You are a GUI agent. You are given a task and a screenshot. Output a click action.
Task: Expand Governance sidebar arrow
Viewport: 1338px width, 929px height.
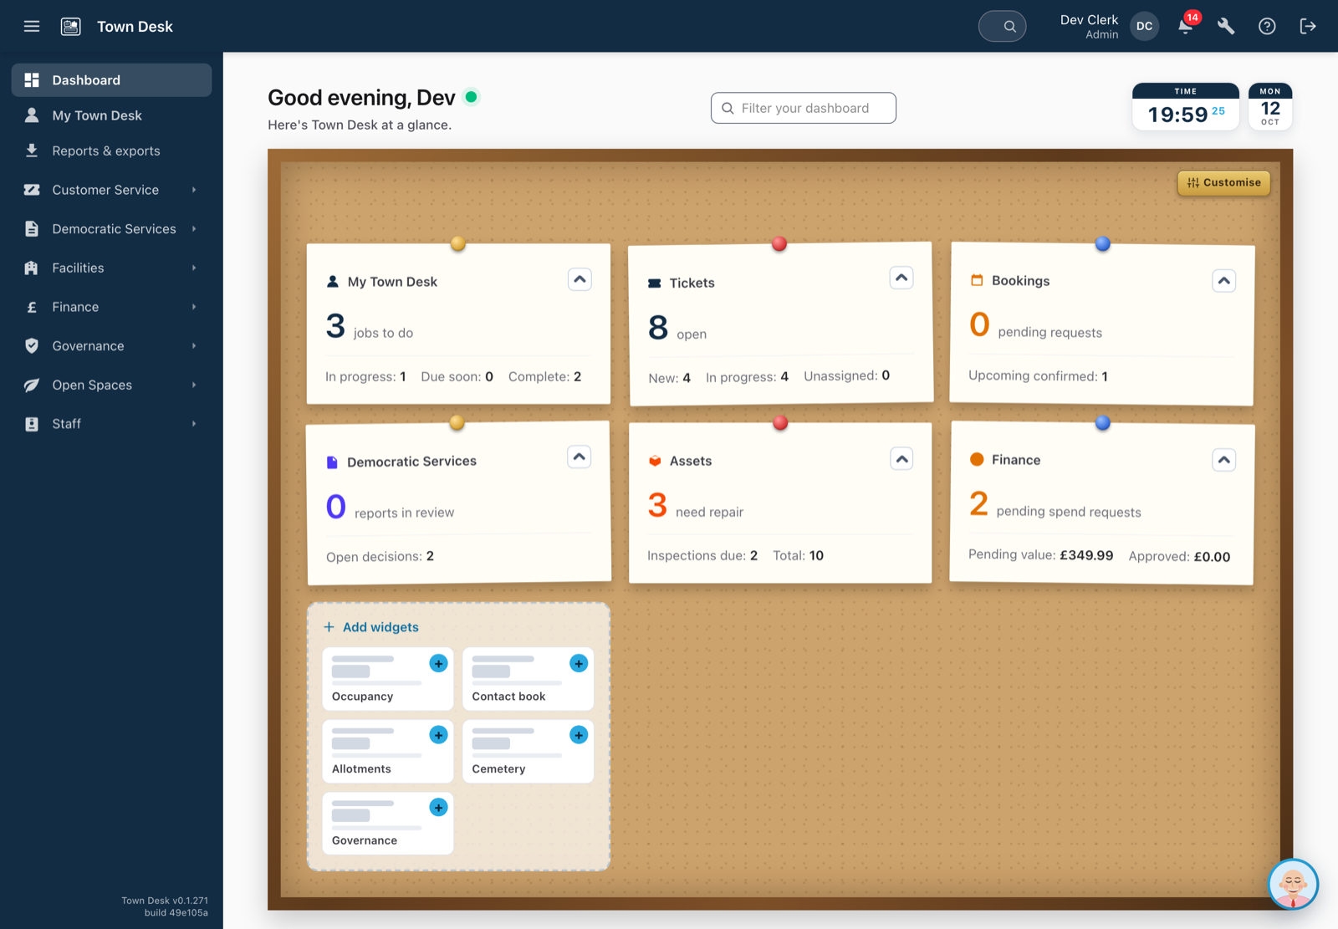194,346
